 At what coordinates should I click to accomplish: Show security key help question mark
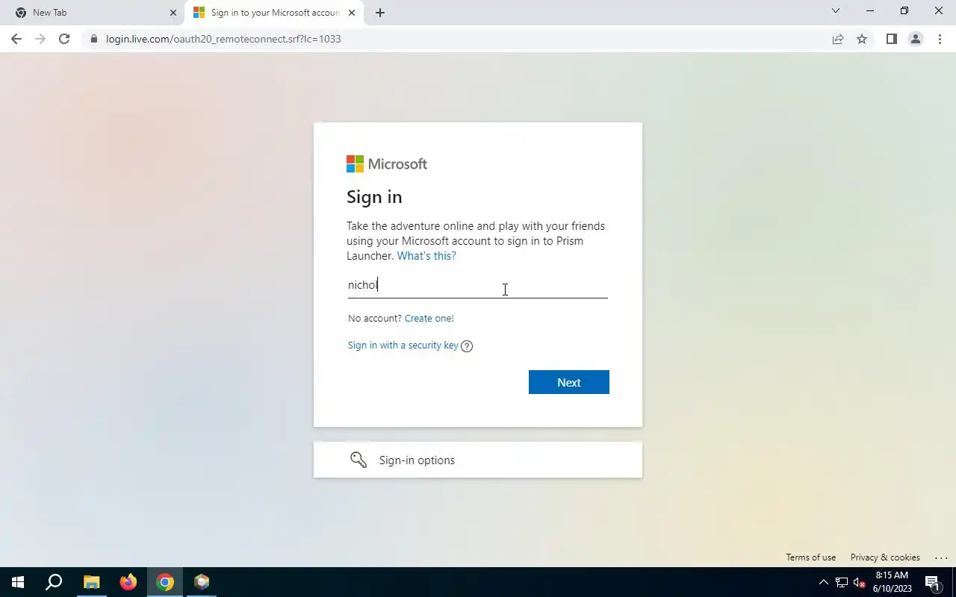coord(467,346)
